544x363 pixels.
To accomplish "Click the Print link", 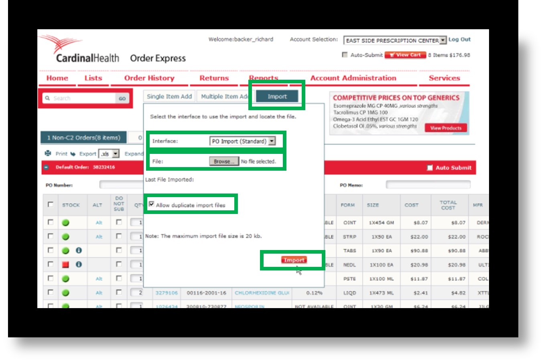I will tap(61, 153).
